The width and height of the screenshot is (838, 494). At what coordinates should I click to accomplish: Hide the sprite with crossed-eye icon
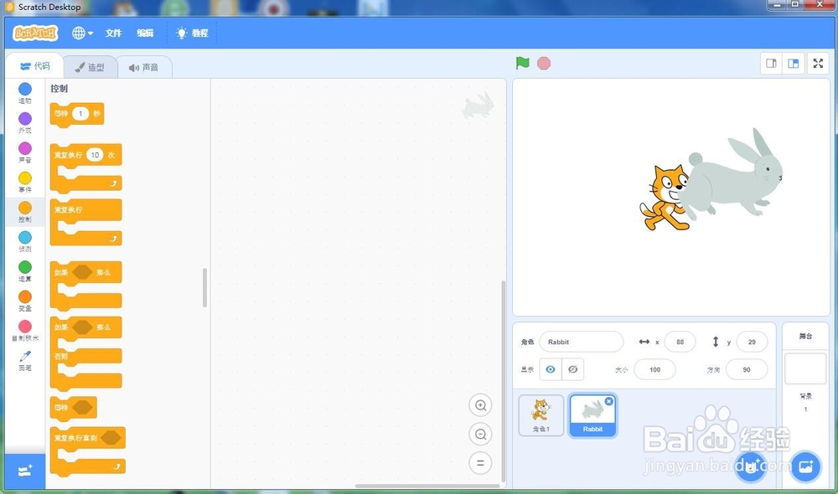[x=572, y=369]
